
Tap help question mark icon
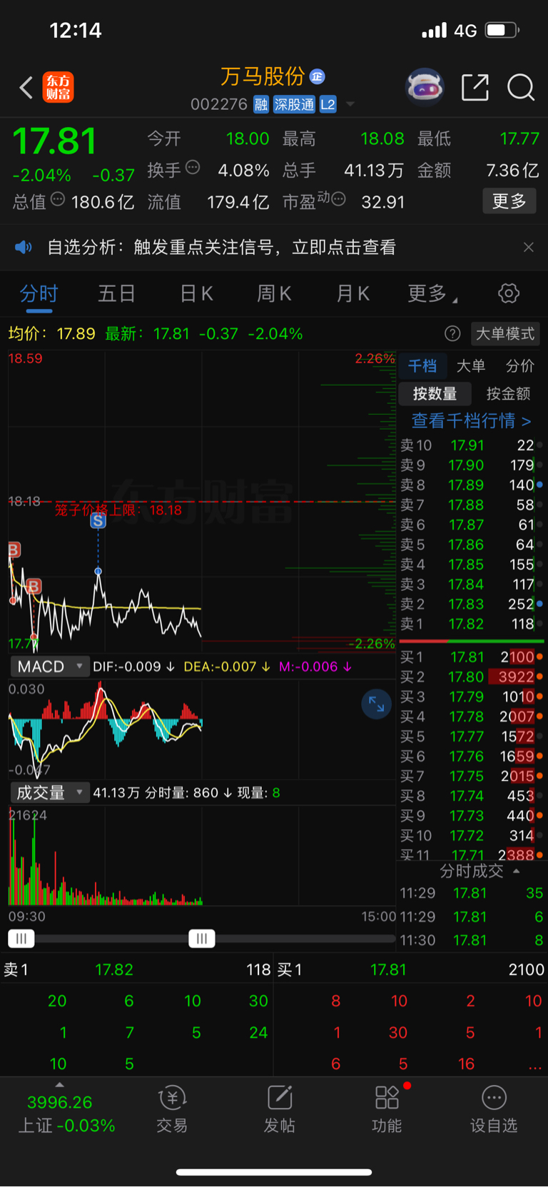click(452, 333)
